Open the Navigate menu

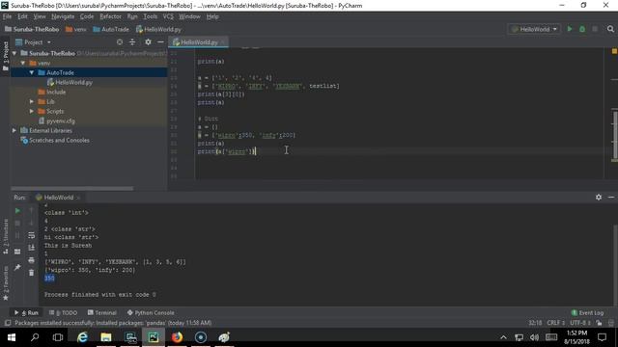click(x=63, y=16)
